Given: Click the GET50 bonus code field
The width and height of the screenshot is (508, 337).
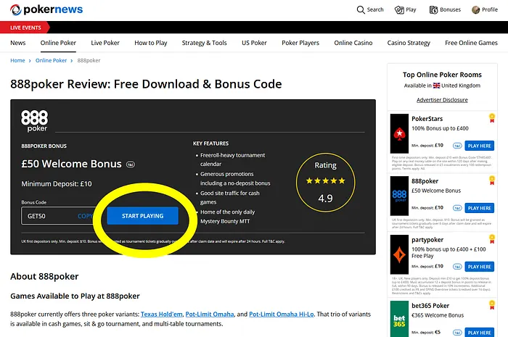Looking at the screenshot, I should pyautogui.click(x=47, y=216).
